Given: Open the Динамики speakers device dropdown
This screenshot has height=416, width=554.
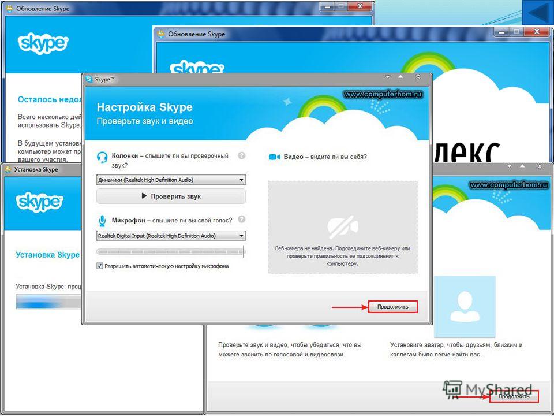Looking at the screenshot, I should (171, 180).
